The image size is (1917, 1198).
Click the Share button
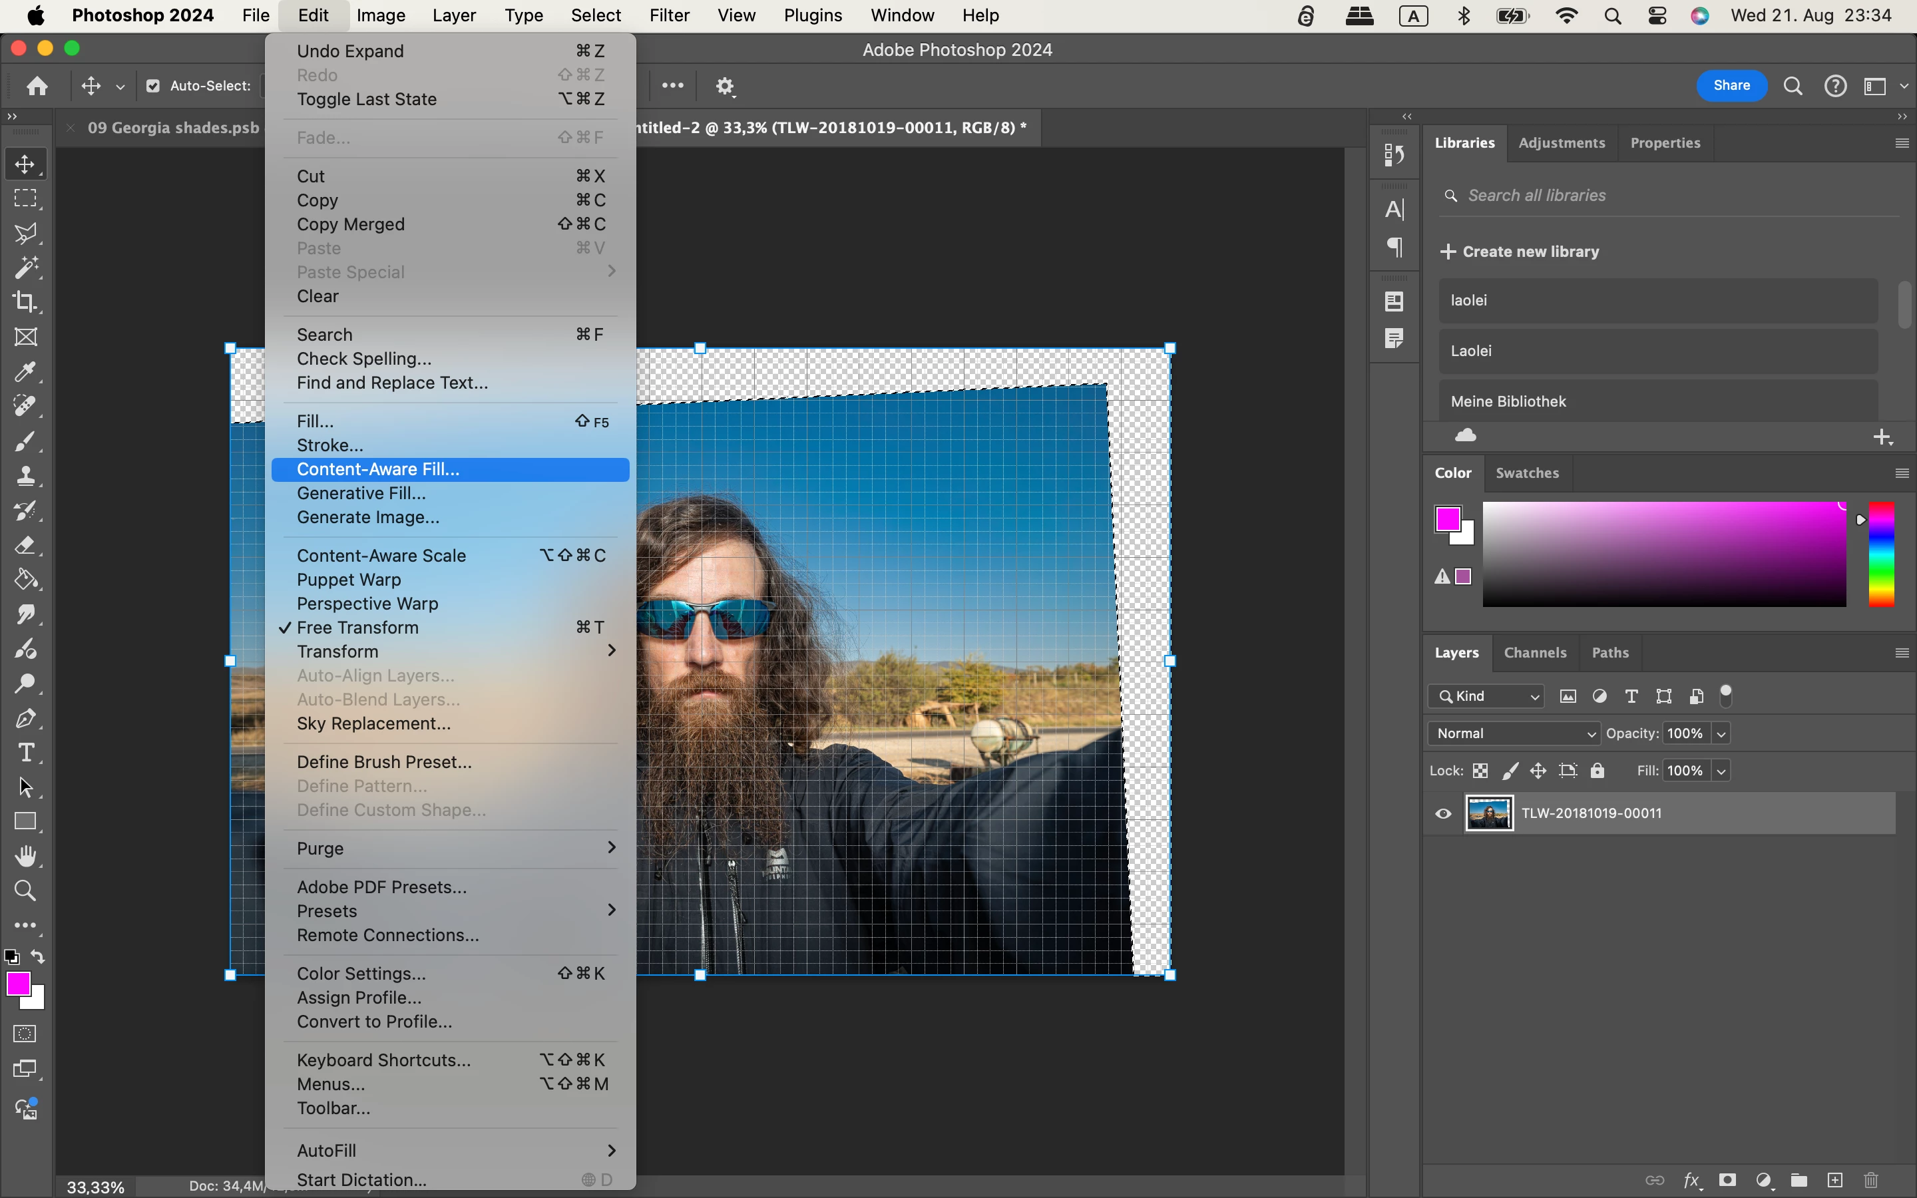pos(1731,86)
